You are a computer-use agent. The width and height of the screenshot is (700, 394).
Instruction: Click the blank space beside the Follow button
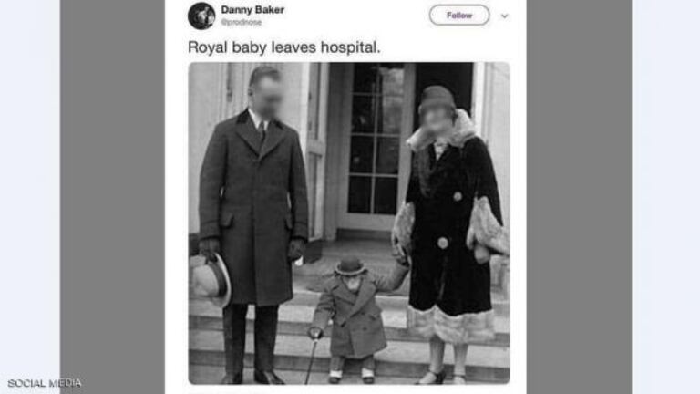point(357,16)
